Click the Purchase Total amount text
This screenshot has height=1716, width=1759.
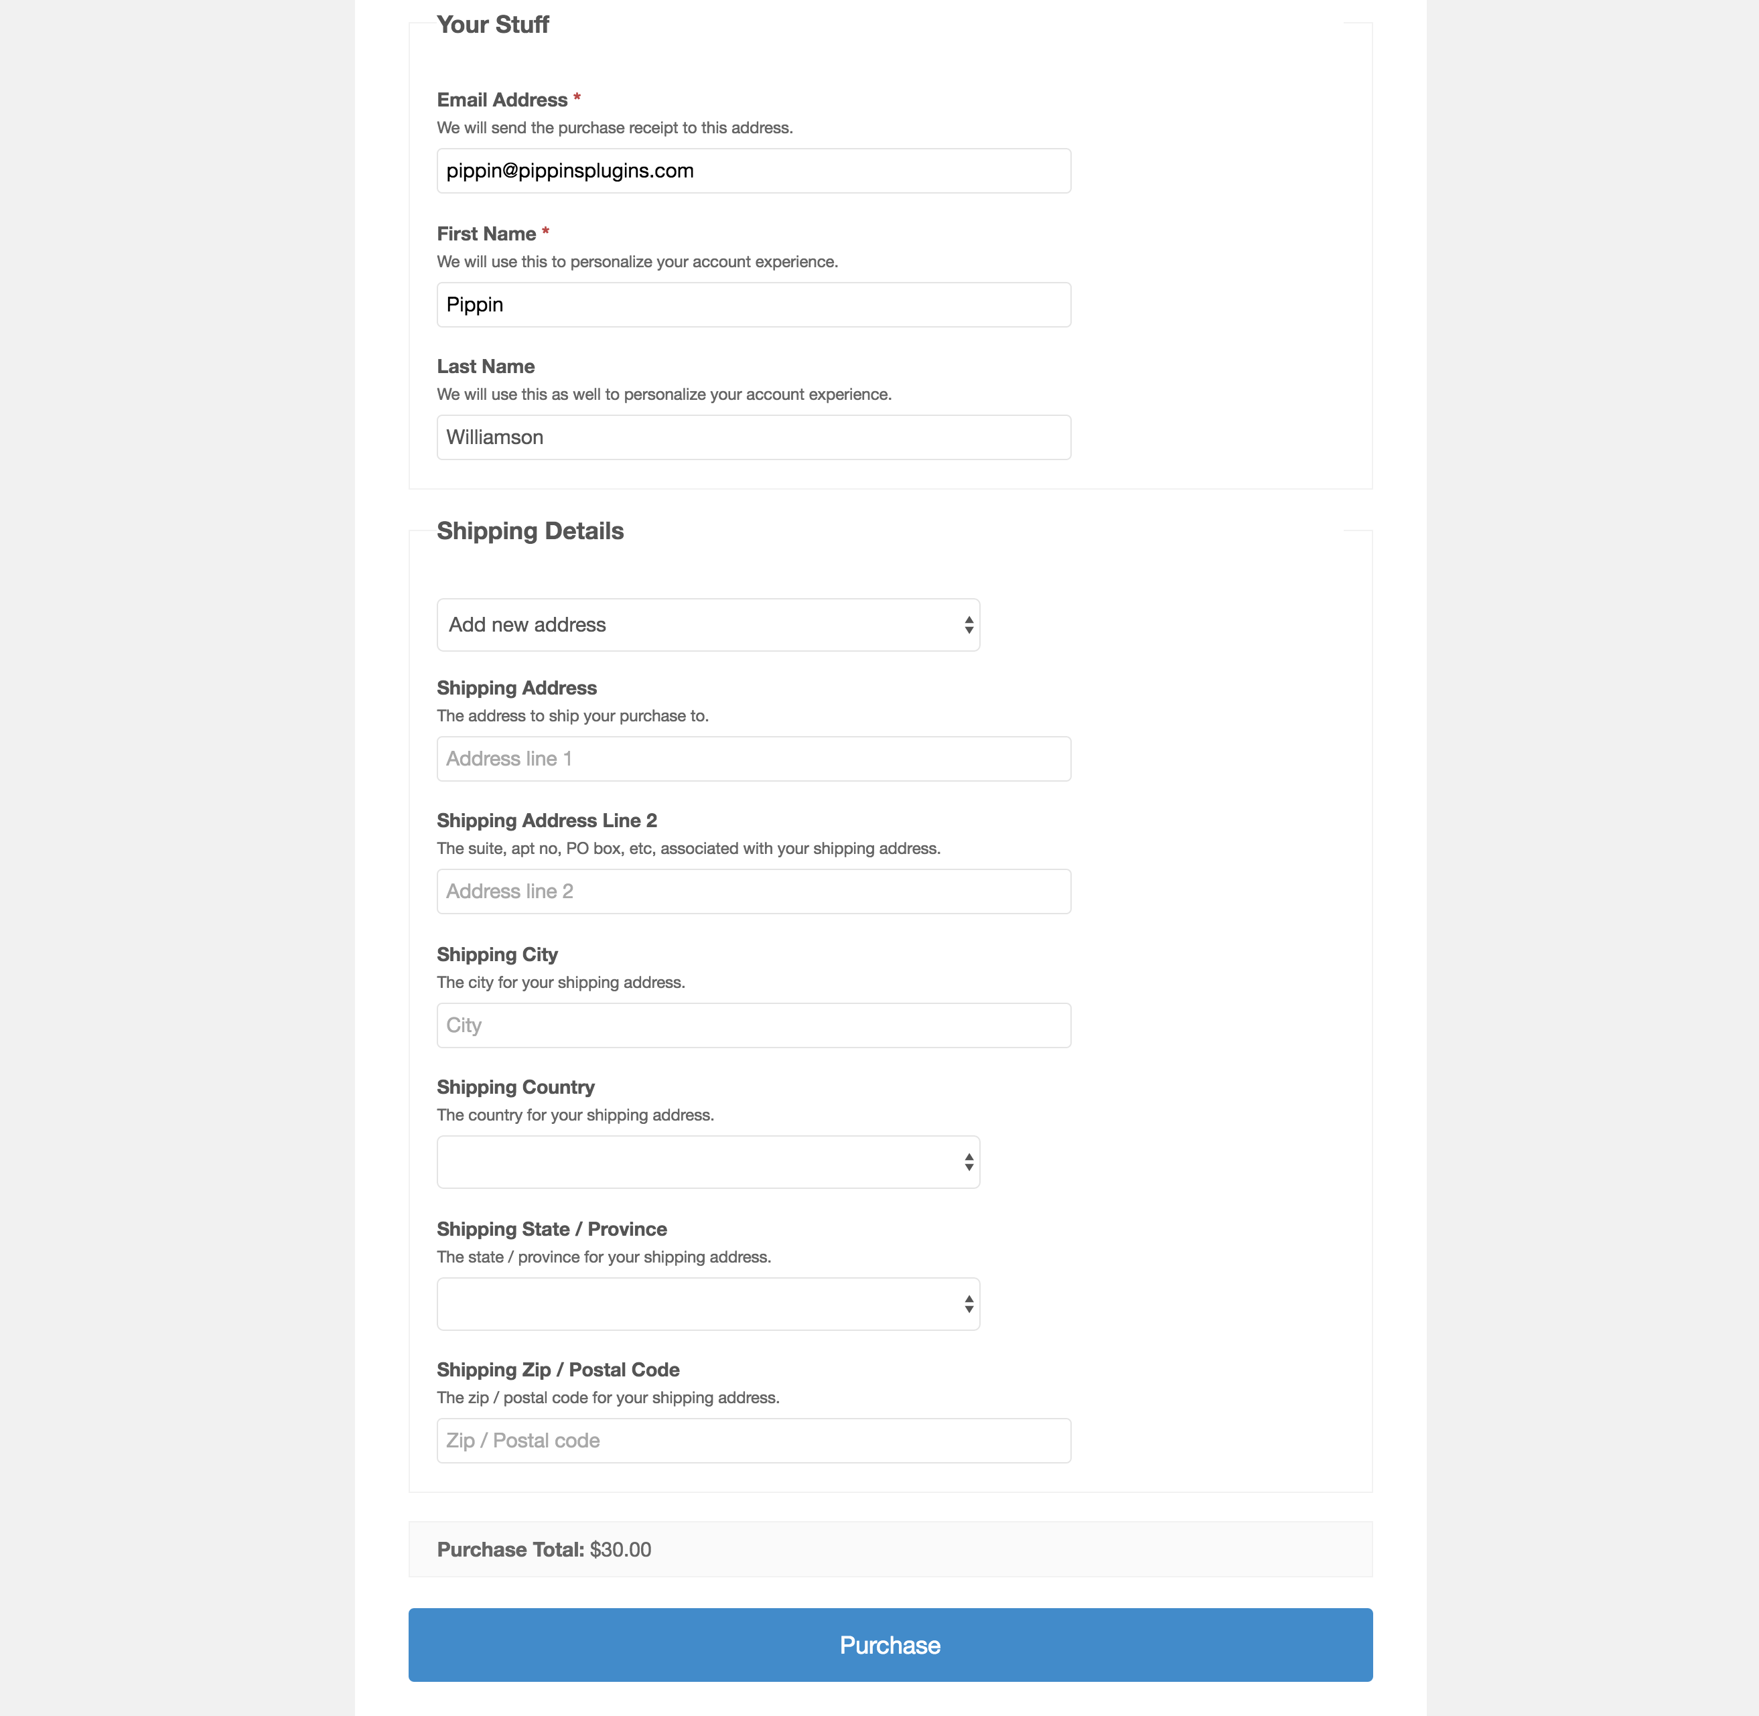click(620, 1549)
